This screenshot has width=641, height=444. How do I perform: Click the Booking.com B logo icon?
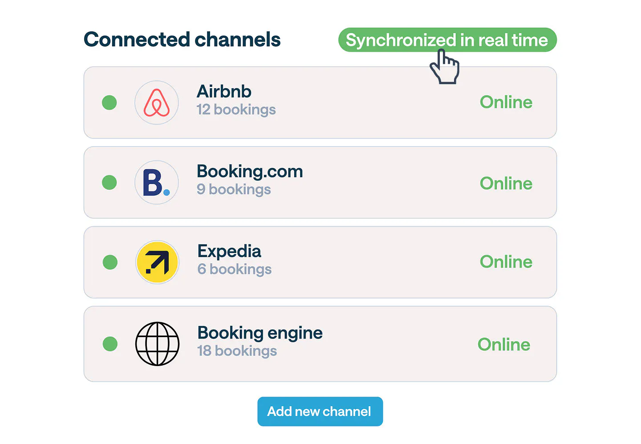(x=157, y=183)
